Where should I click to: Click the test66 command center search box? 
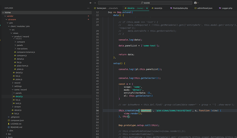145,3
